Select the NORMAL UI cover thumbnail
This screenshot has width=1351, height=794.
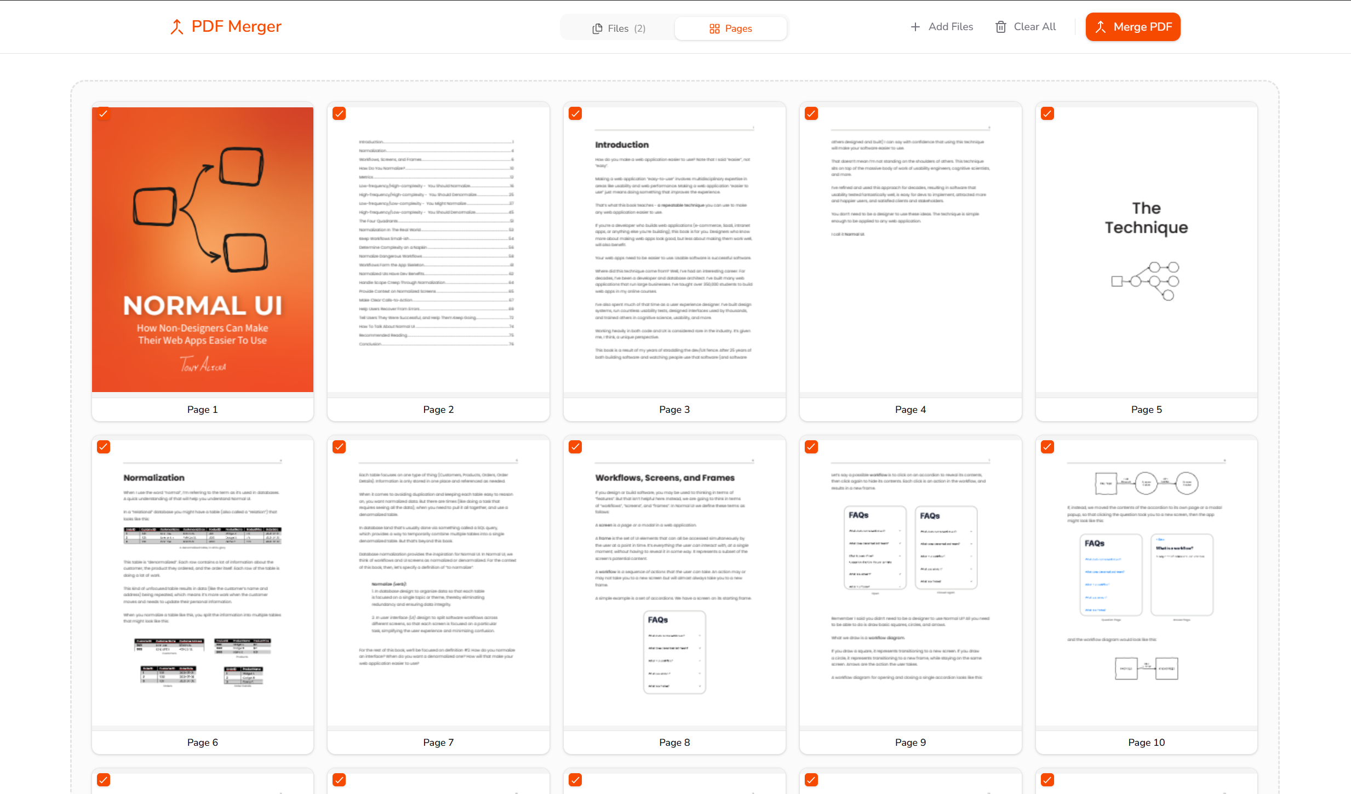(x=203, y=250)
